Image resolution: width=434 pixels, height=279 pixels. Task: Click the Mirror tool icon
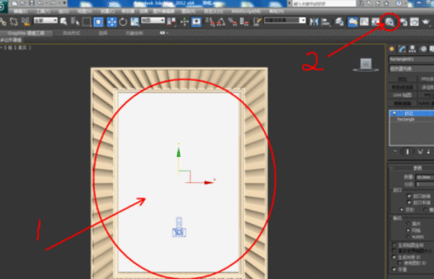pyautogui.click(x=314, y=21)
